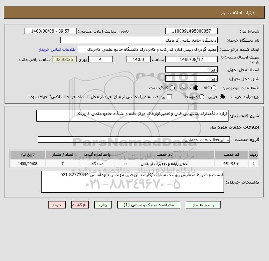Image resolution: width=269 pixels, height=261 pixels.
Task: Click the remaining time field 02:43:36
Action: (64, 59)
